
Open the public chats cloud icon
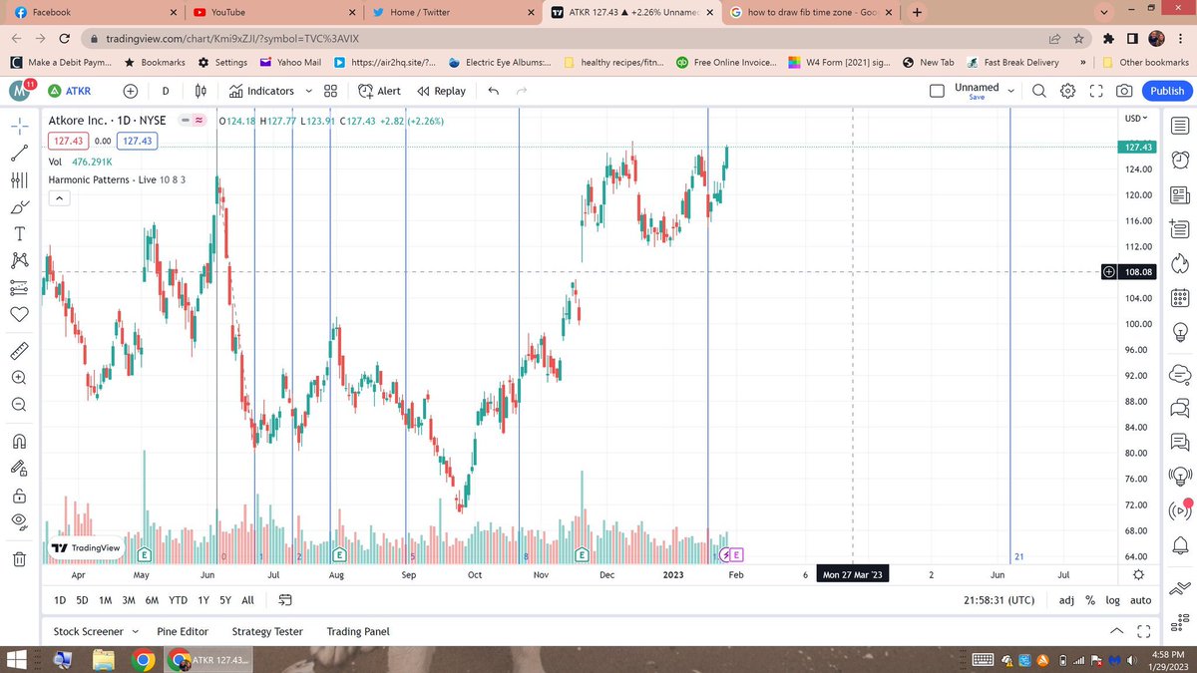coord(1179,374)
